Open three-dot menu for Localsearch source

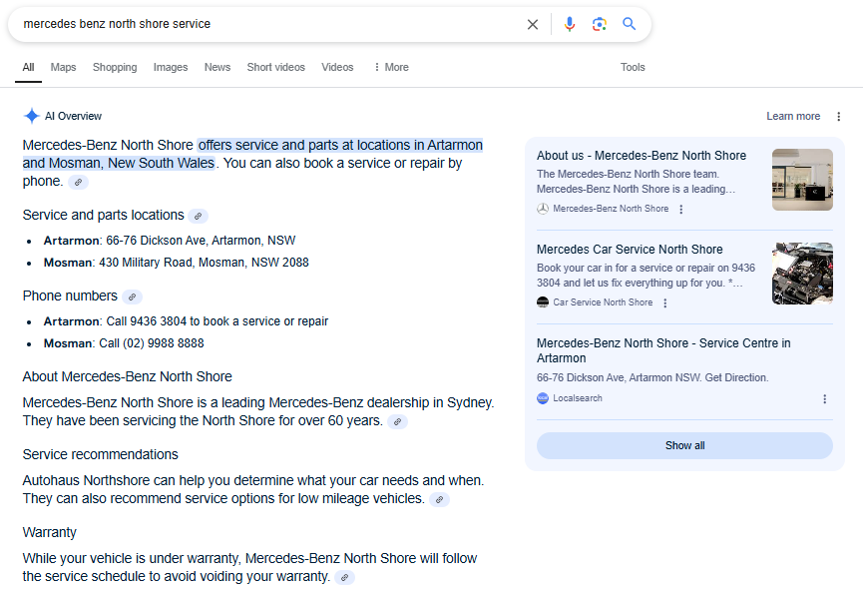click(x=824, y=398)
